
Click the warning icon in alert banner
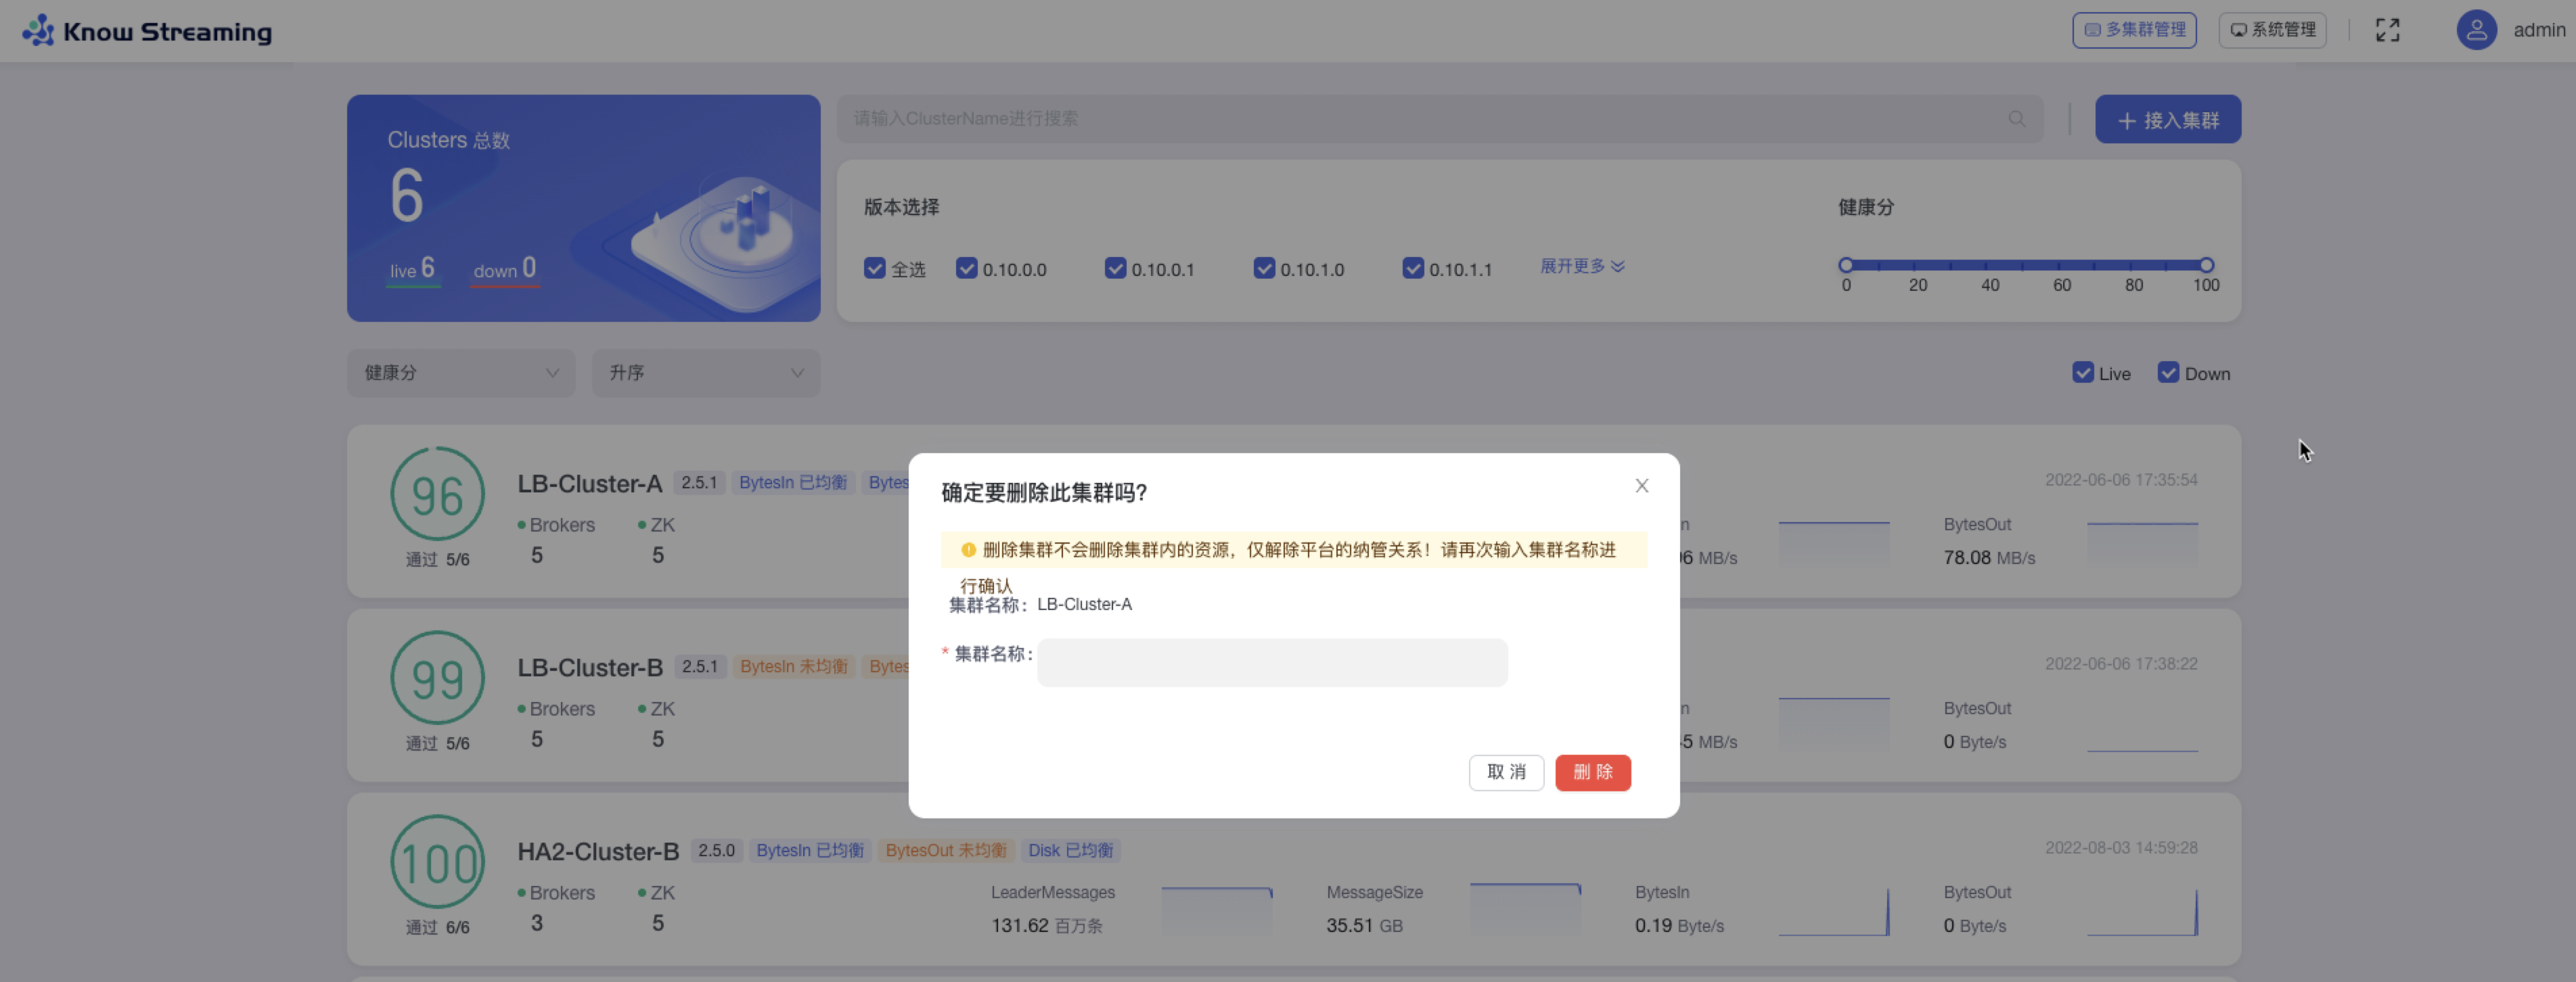pyautogui.click(x=968, y=550)
